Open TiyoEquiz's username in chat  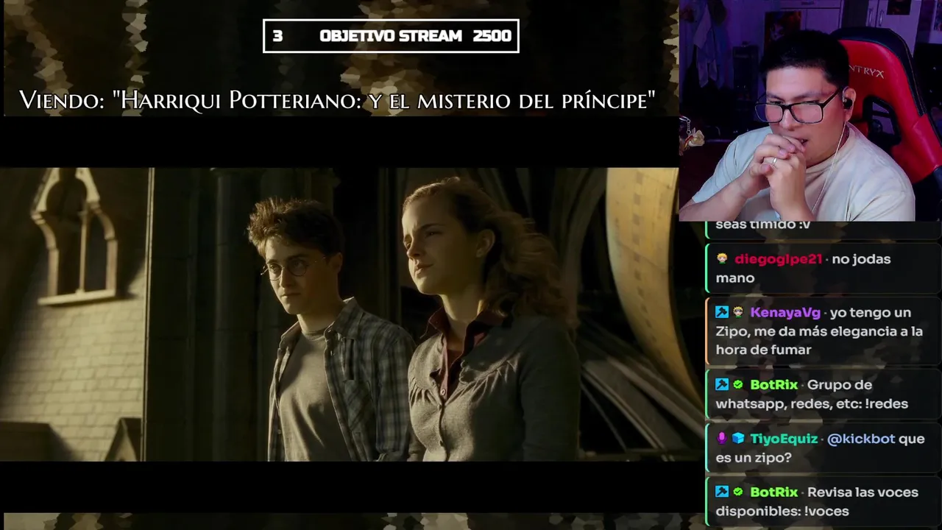[x=784, y=439]
